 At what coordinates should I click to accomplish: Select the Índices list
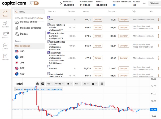21,34
